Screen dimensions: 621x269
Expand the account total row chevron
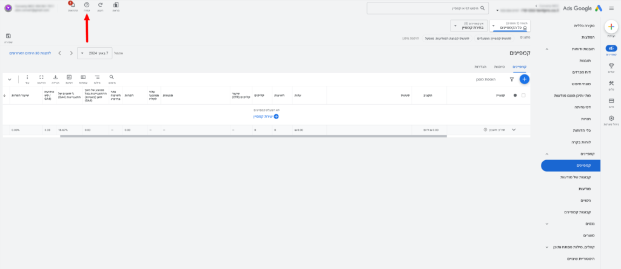(514, 129)
